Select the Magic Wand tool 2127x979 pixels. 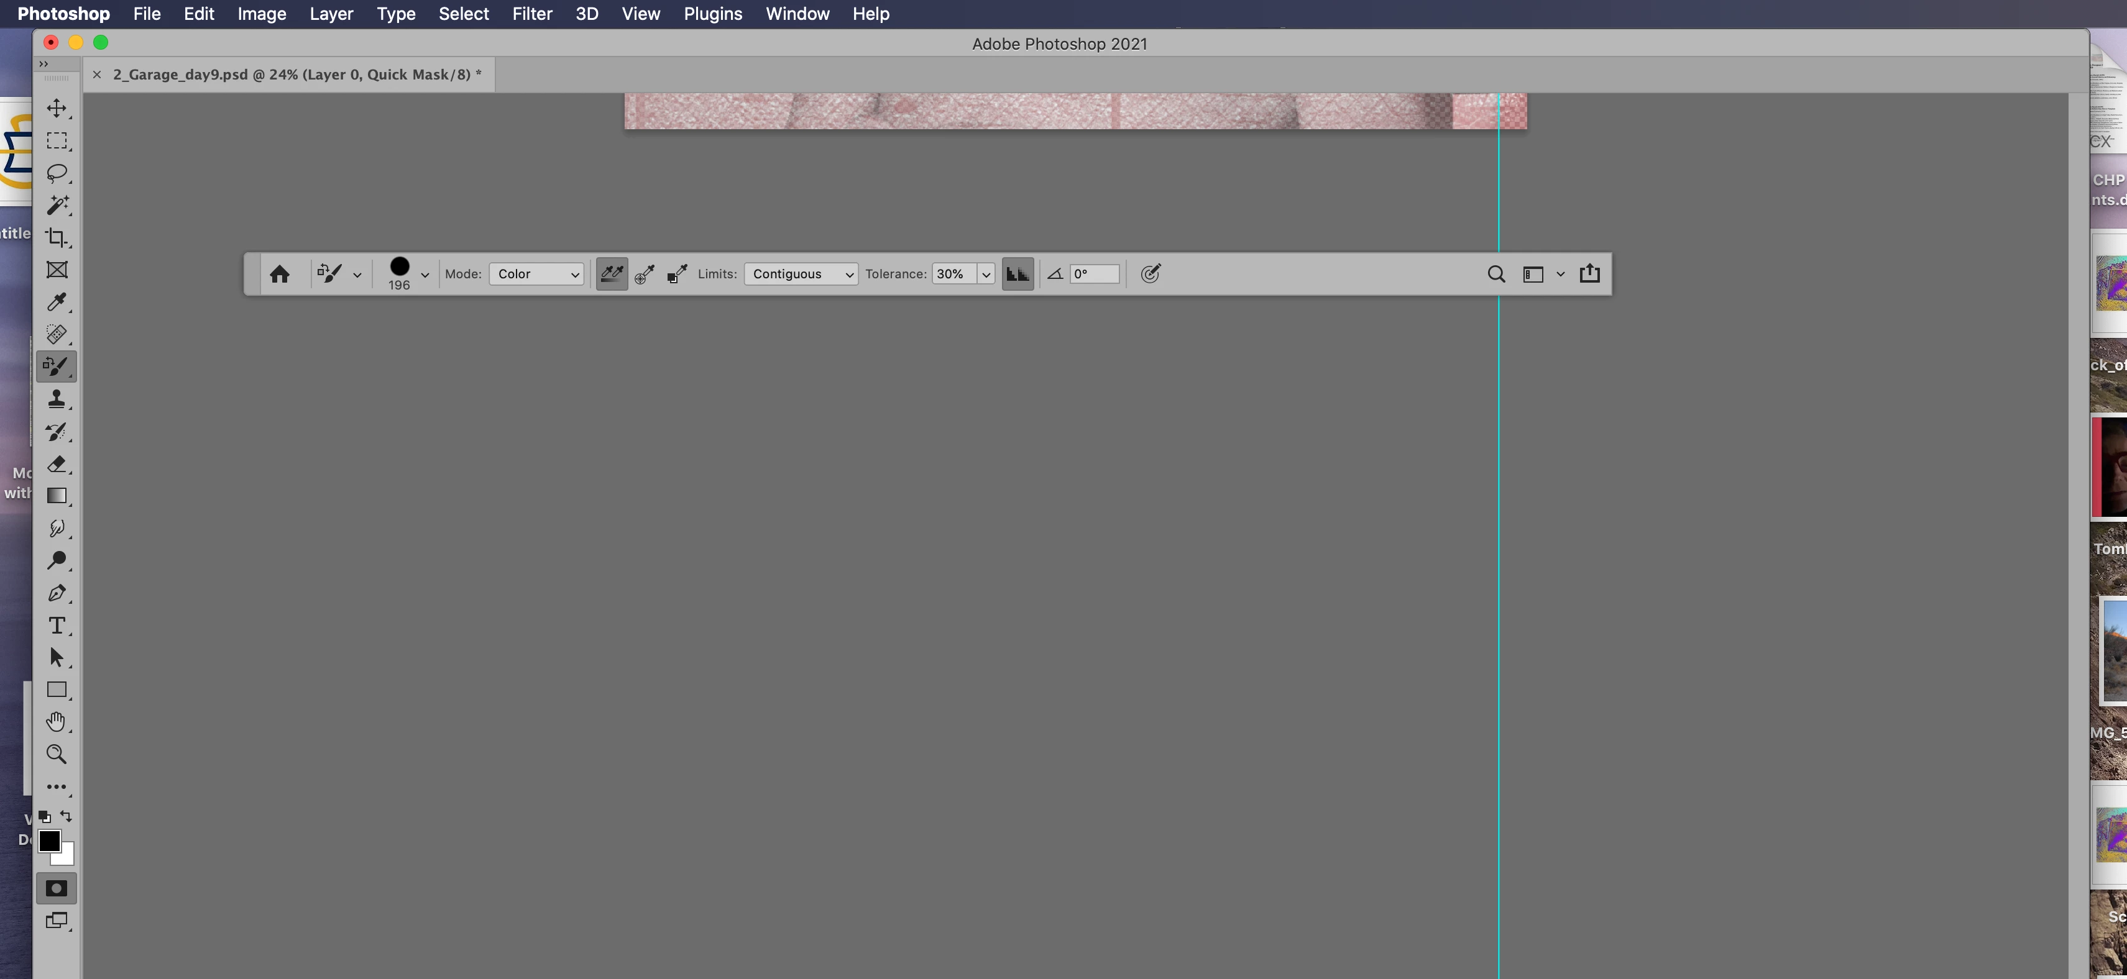[56, 205]
